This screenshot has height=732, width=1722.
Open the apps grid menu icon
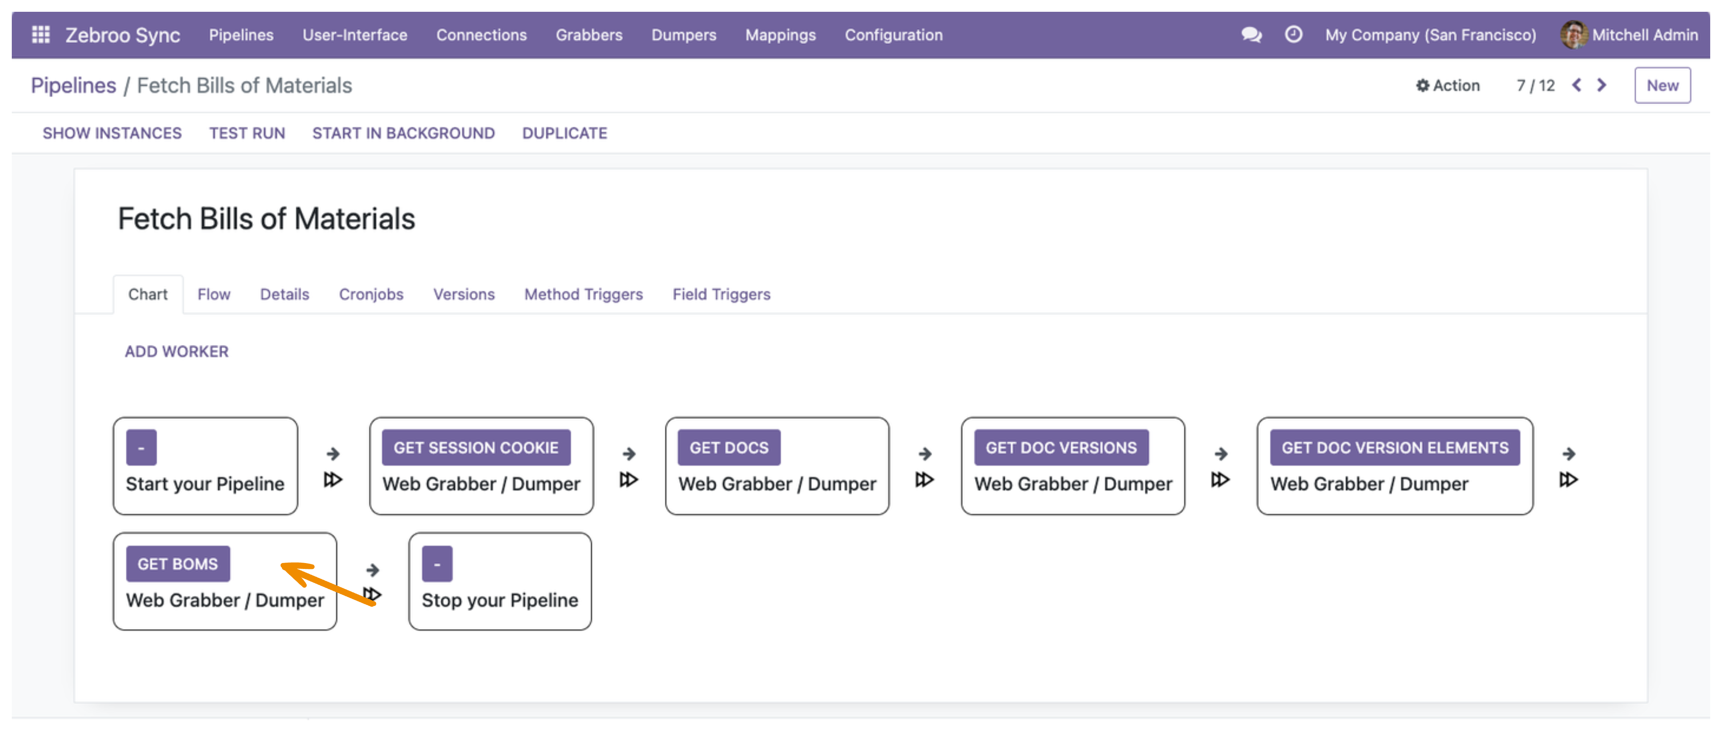pyautogui.click(x=41, y=35)
